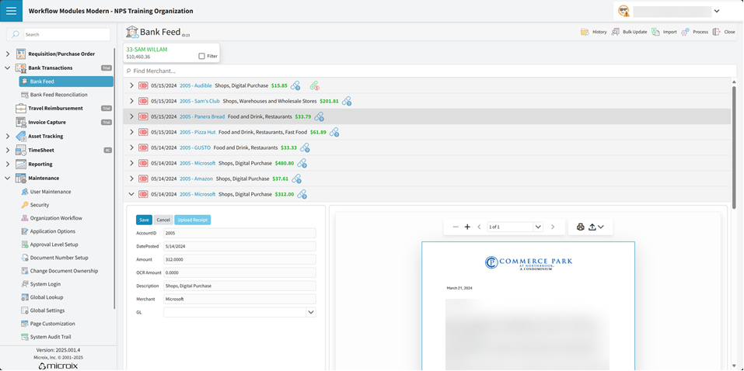Viewport: 744px width, 371px height.
Task: Open the GL dropdown list
Action: (310, 312)
